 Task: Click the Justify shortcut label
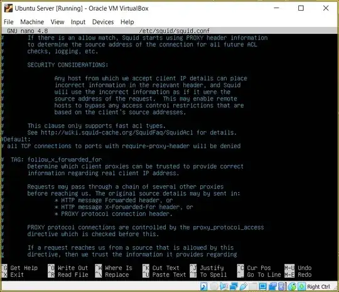click(x=212, y=268)
